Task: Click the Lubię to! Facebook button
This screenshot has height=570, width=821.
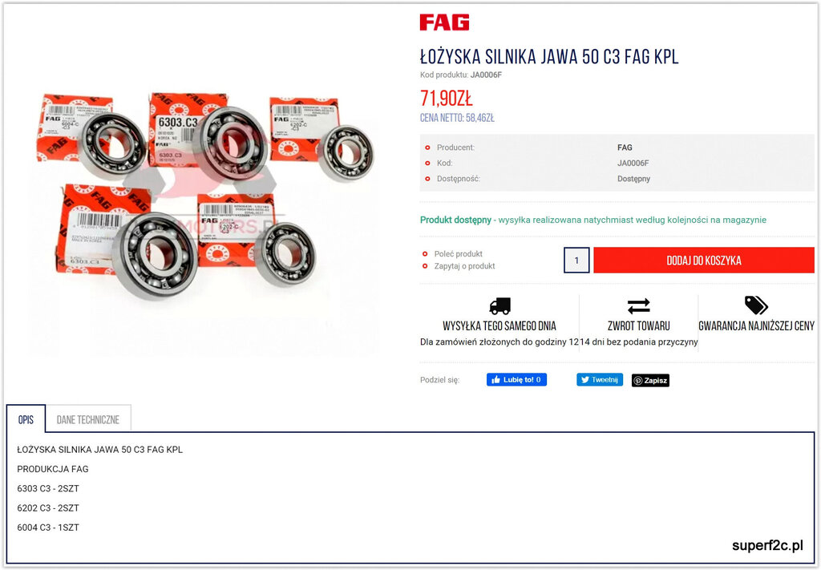Action: pyautogui.click(x=517, y=380)
